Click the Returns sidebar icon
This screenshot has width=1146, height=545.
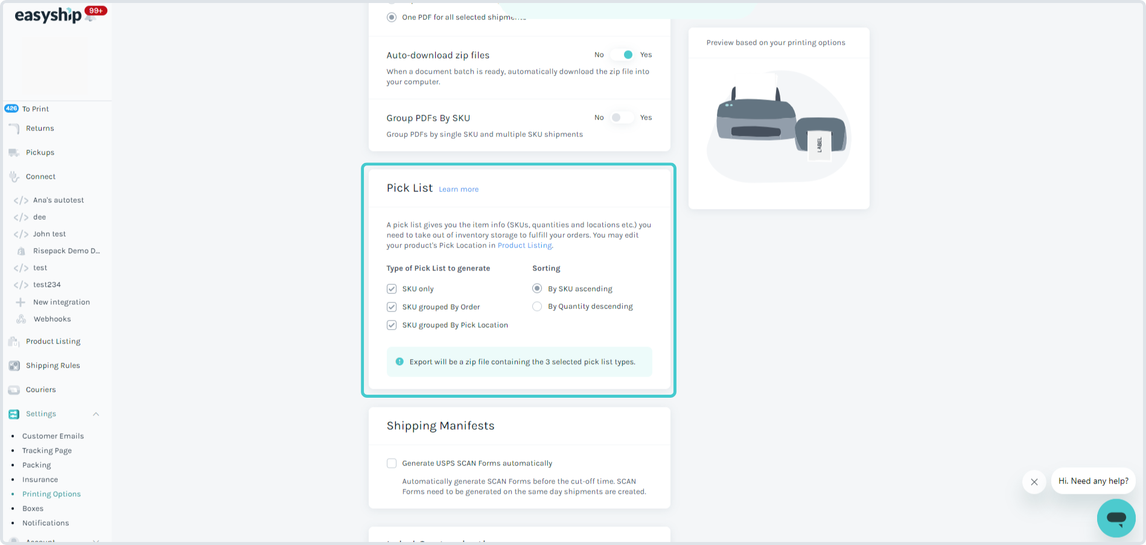click(14, 129)
